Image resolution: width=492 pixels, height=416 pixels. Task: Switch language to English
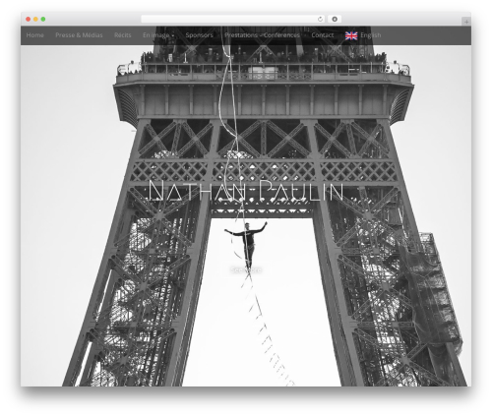pos(371,35)
